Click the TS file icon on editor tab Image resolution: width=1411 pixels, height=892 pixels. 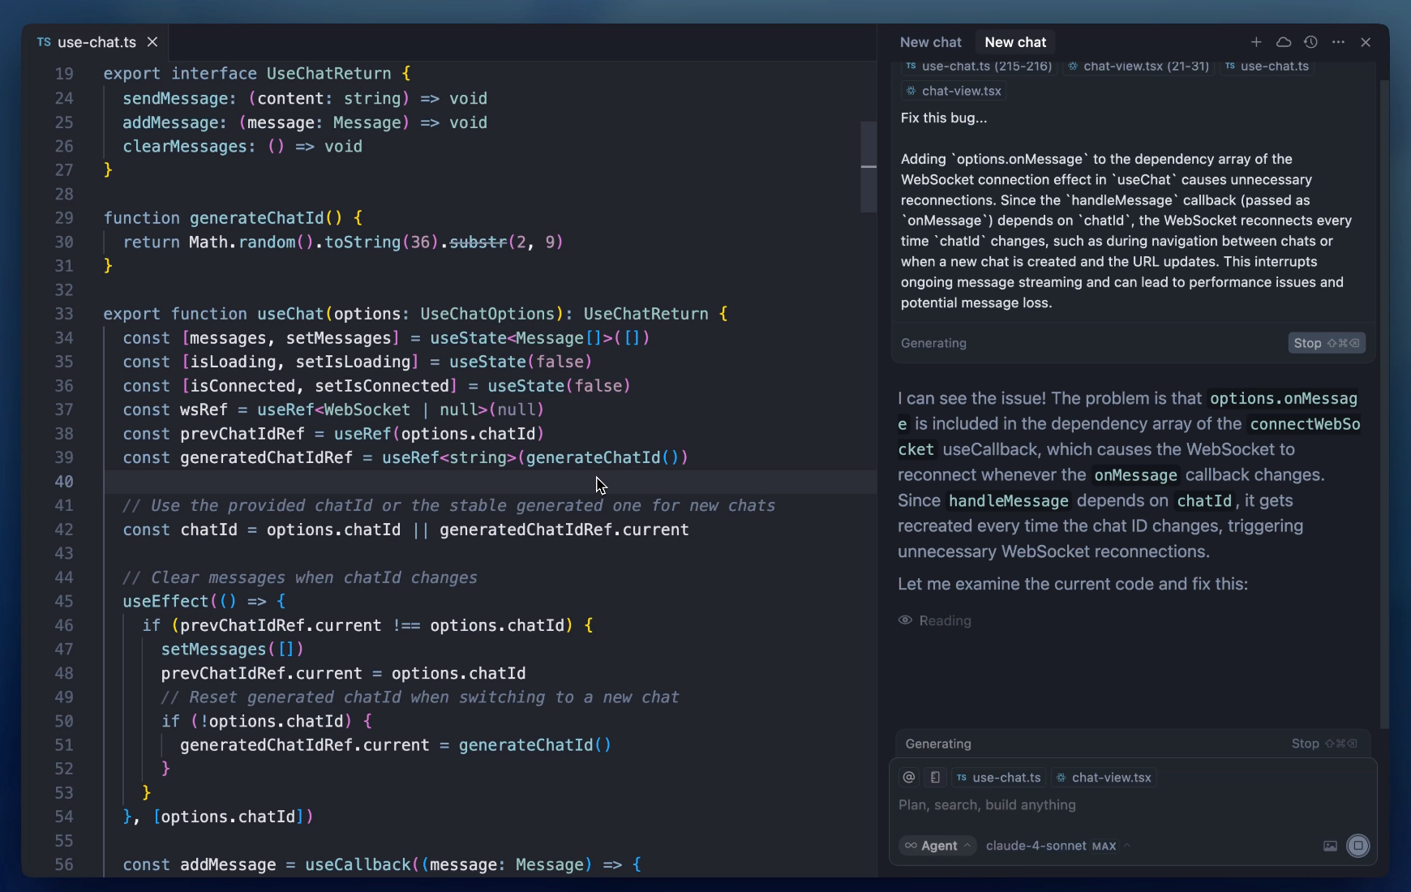click(x=44, y=42)
